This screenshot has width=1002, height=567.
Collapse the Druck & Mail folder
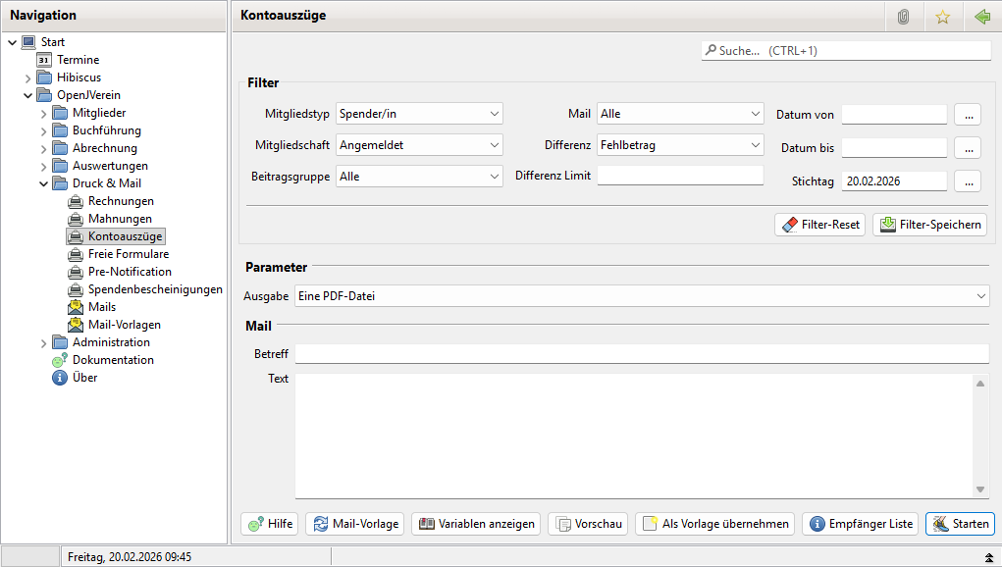(x=43, y=183)
